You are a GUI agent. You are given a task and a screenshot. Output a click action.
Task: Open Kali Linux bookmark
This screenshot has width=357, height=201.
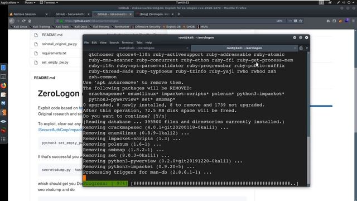[18, 27]
